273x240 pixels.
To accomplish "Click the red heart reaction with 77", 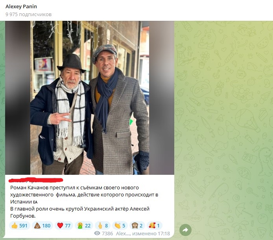I will 64,225.
